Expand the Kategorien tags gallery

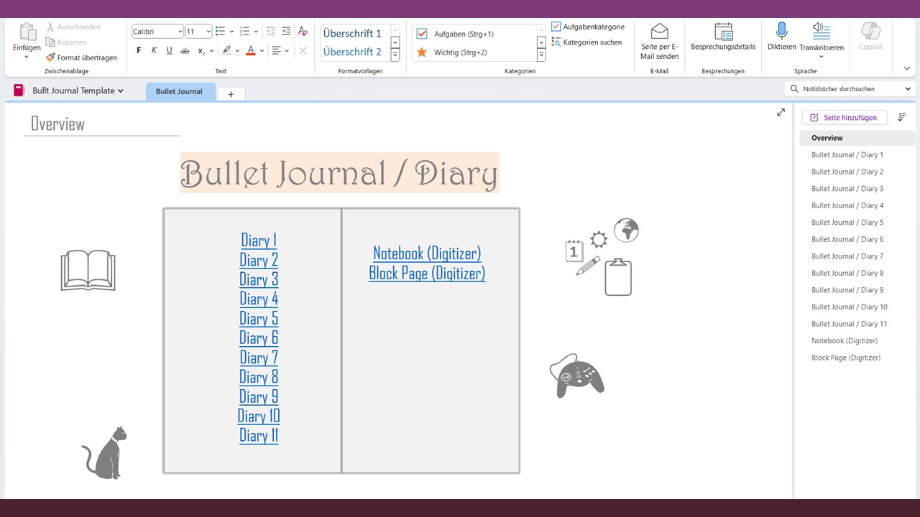[x=541, y=55]
